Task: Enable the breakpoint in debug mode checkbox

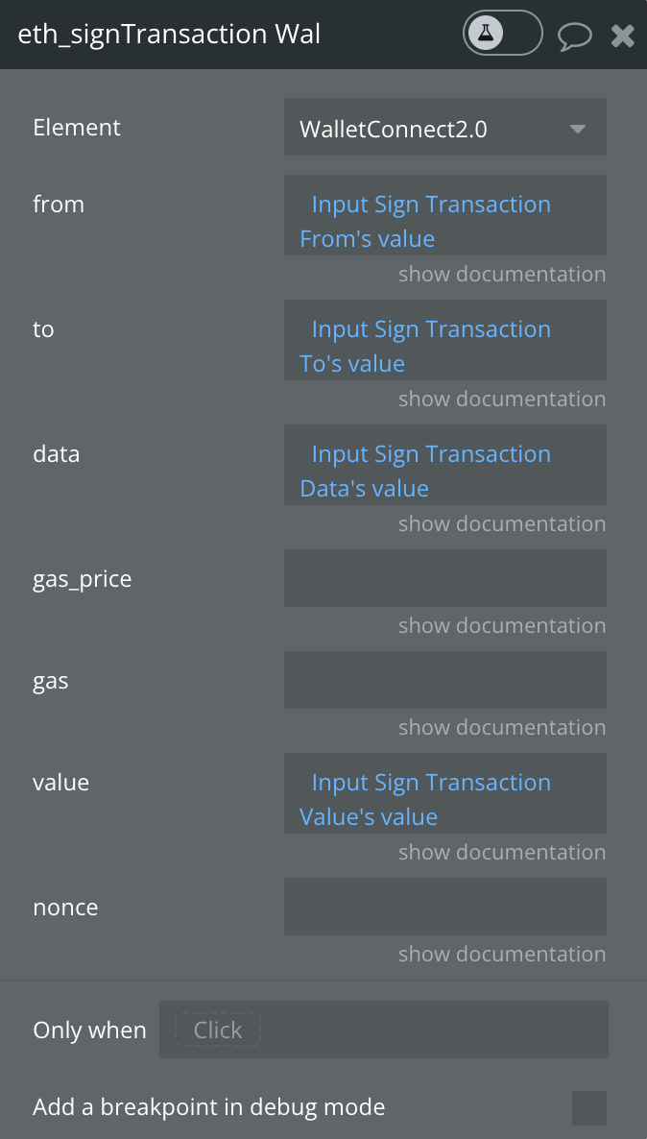Action: click(x=588, y=1107)
